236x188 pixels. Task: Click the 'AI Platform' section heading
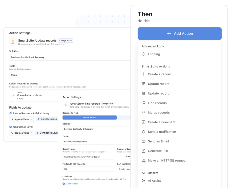tap(150, 173)
